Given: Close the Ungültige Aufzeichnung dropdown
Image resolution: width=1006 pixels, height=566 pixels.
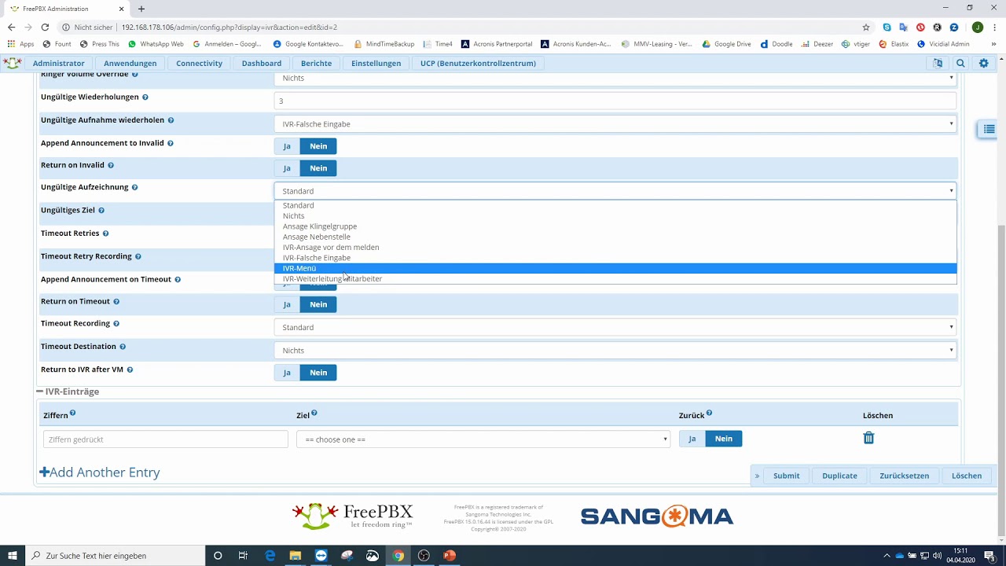Looking at the screenshot, I should [615, 191].
